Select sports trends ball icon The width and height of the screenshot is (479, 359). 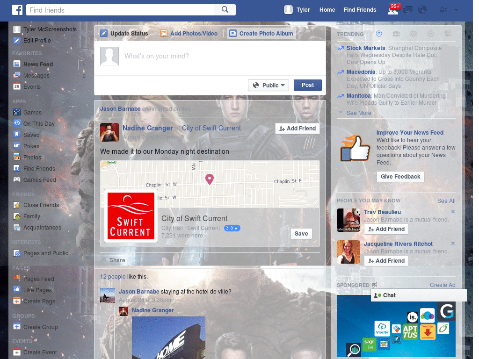[x=431, y=34]
